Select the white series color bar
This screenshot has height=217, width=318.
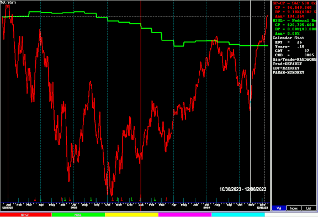pyautogui.click(x=291, y=215)
